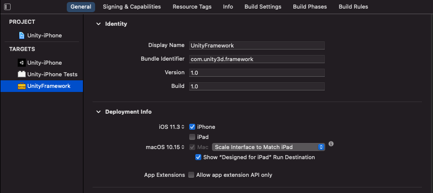
Task: Click the Bundle Identifier text field
Action: point(257,59)
